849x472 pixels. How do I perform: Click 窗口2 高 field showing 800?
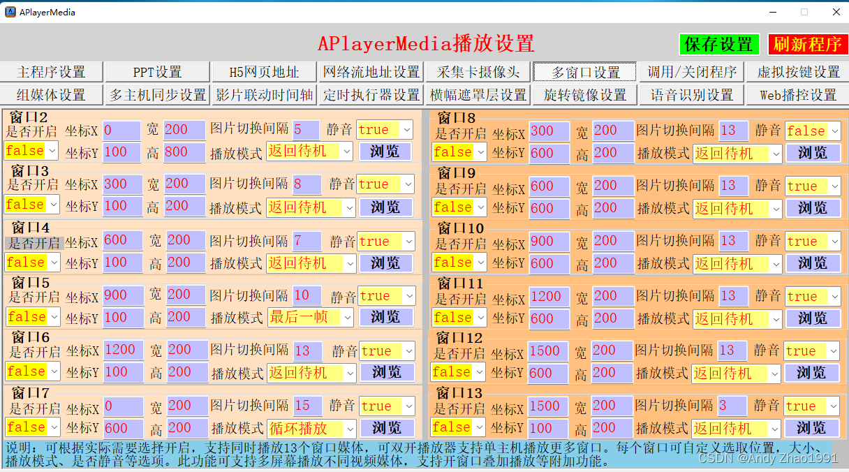click(185, 152)
